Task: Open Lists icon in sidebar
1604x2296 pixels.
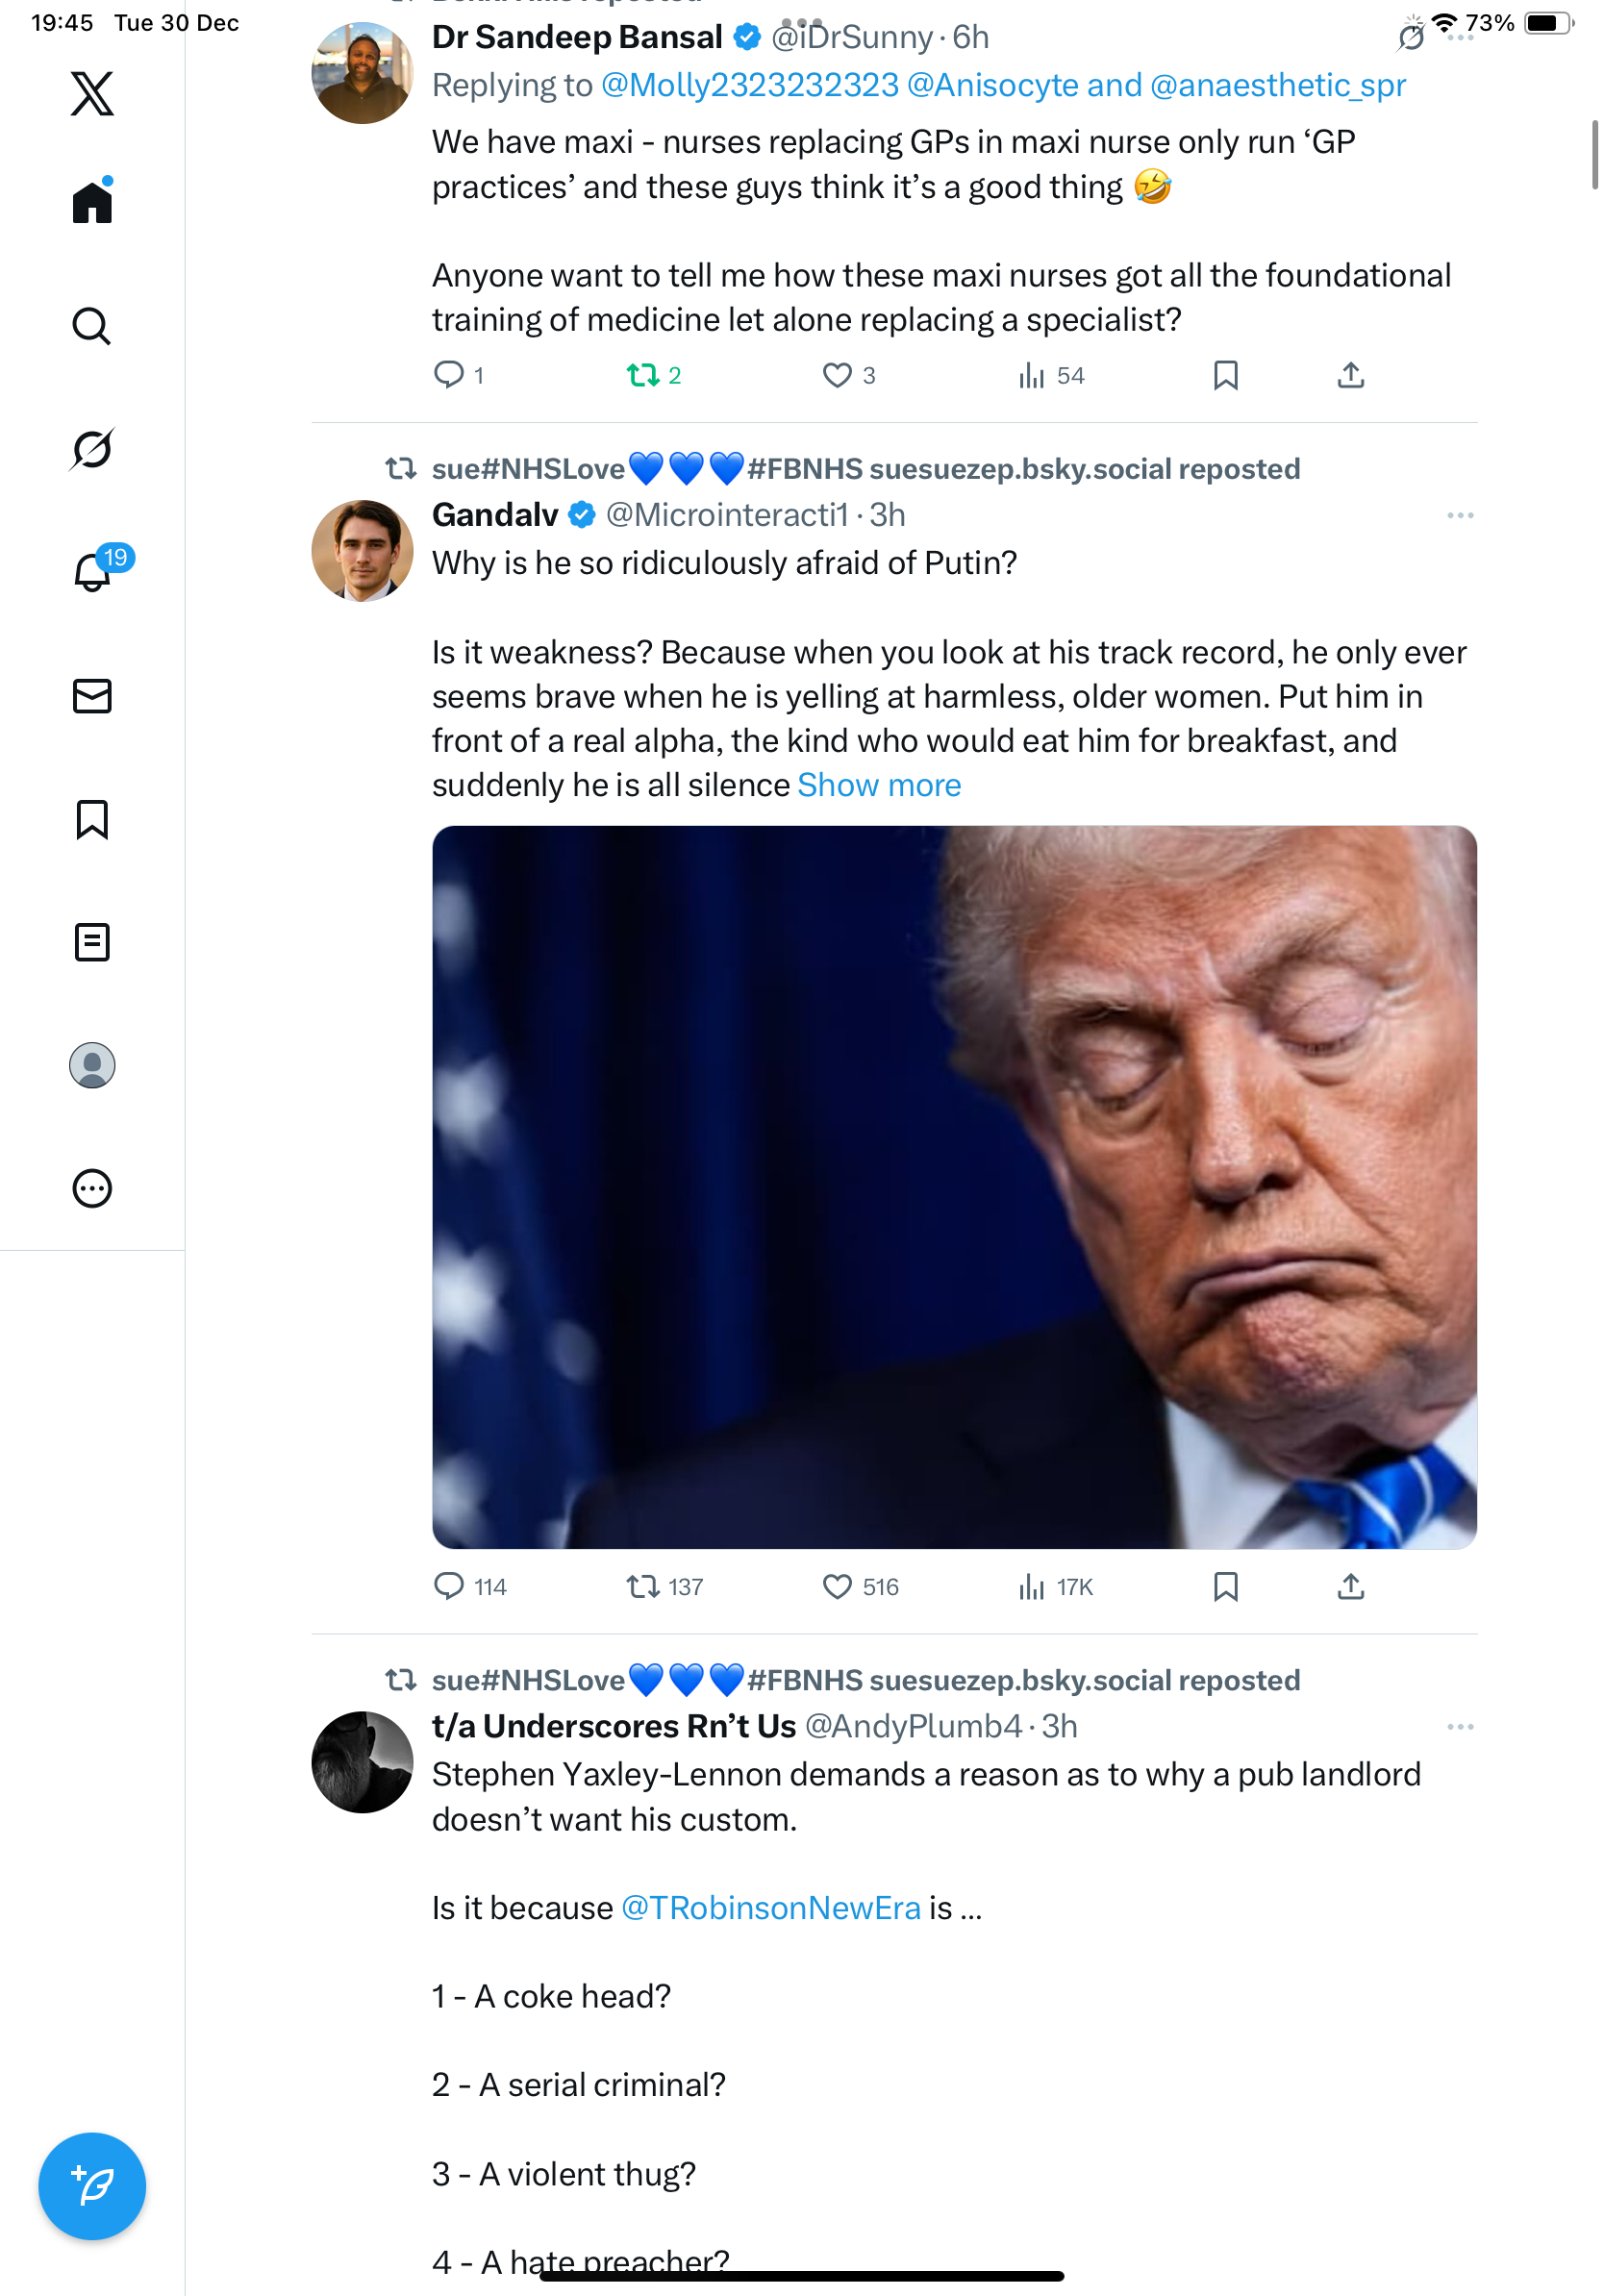Action: pos(92,942)
